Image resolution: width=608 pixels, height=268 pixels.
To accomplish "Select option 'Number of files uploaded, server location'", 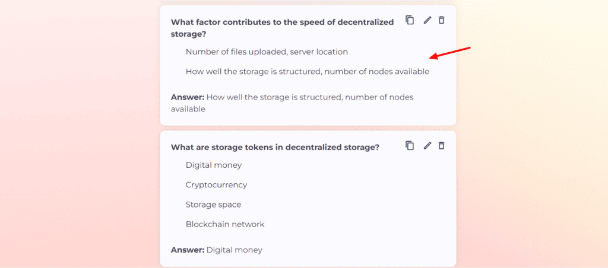I will coord(267,52).
